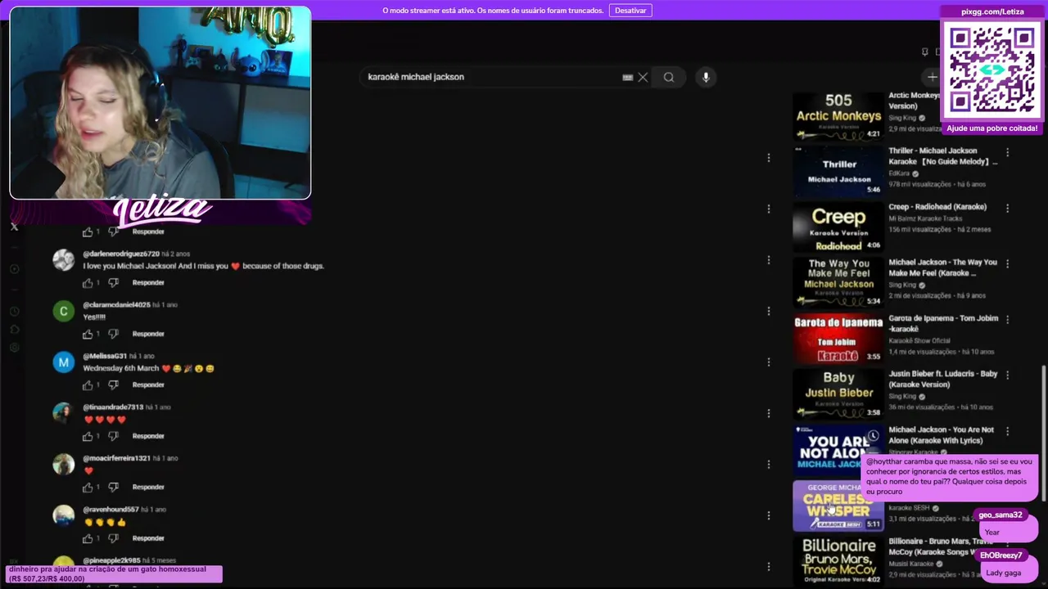This screenshot has width=1048, height=589.
Task: Disable streamer mode with Desativar button
Action: [x=630, y=11]
